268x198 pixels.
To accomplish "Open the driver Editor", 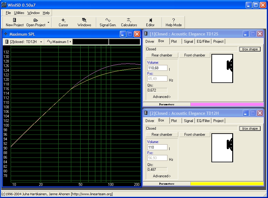I will 150,22.
